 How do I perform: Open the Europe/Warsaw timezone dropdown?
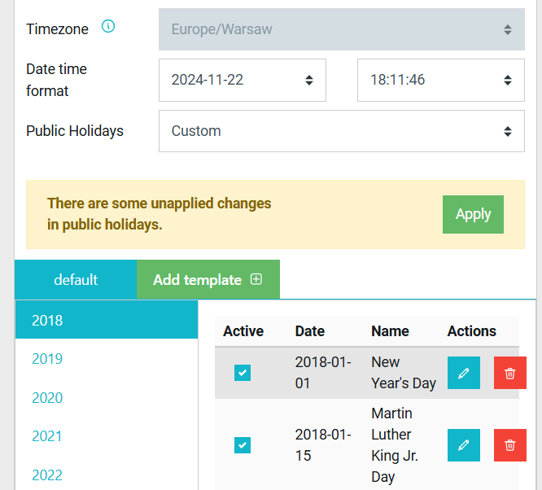[x=342, y=29]
